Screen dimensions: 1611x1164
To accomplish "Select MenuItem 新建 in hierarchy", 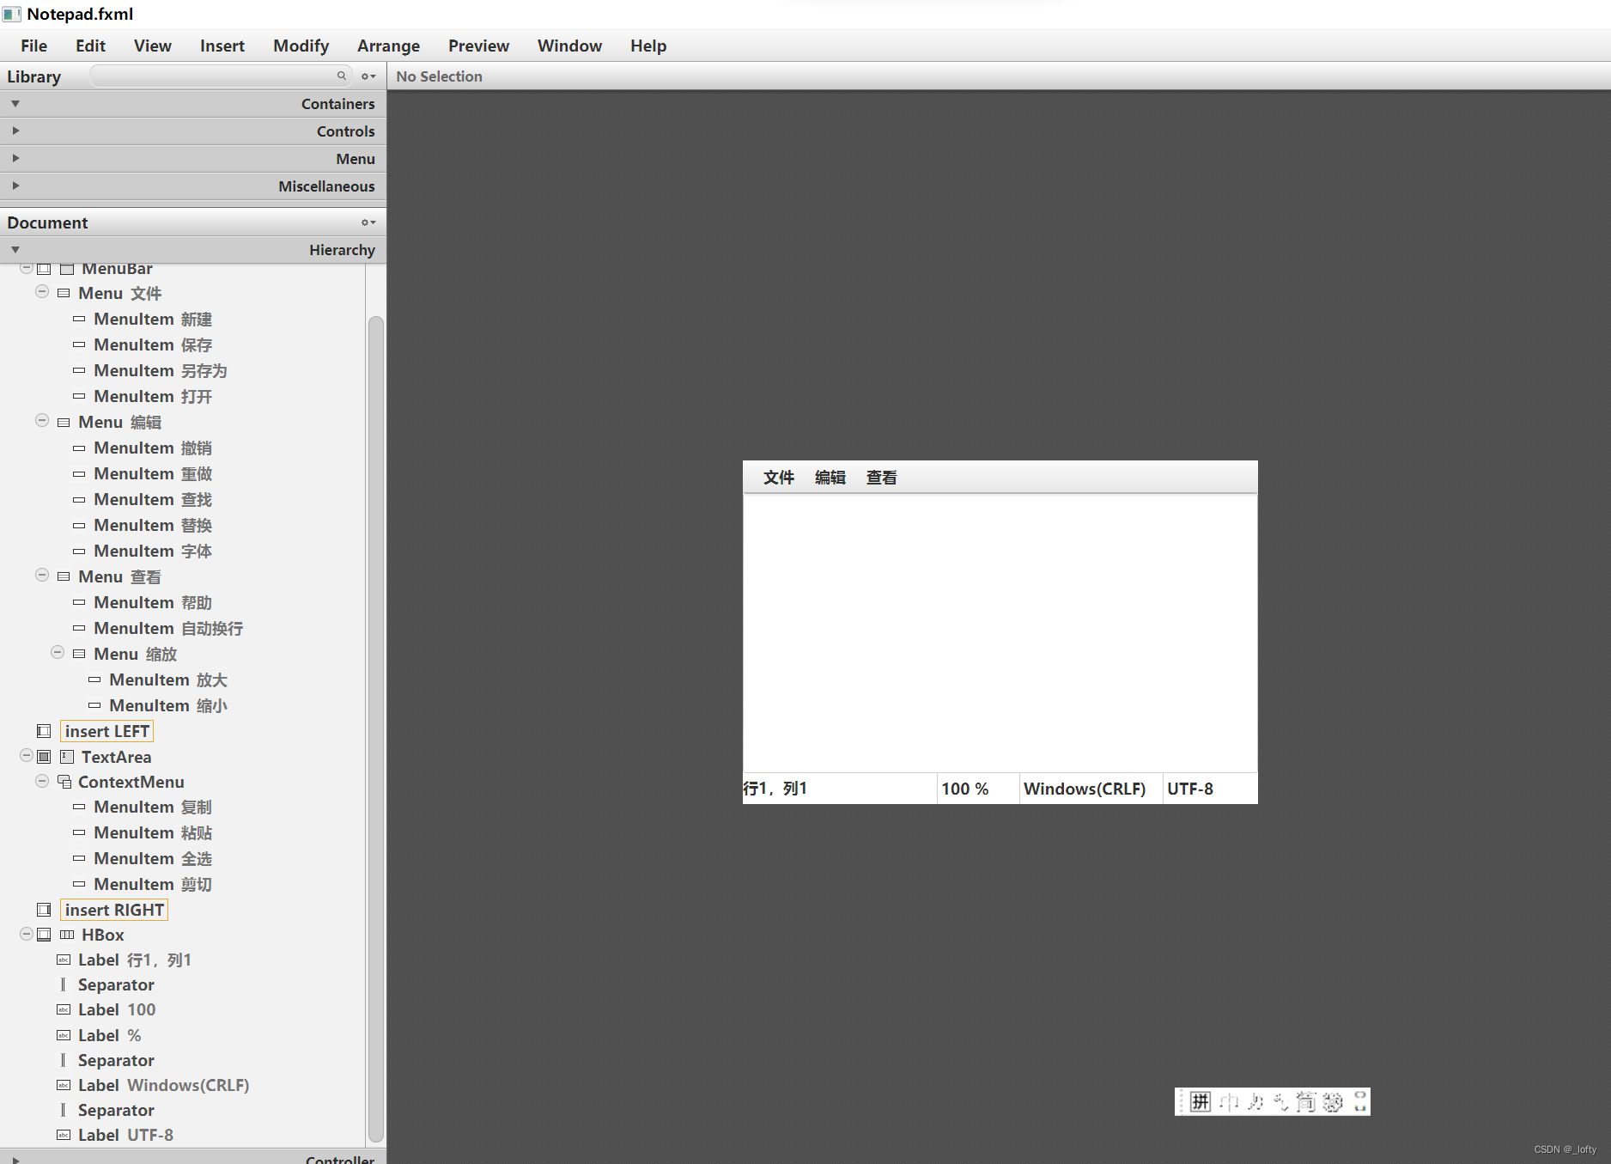I will click(153, 319).
